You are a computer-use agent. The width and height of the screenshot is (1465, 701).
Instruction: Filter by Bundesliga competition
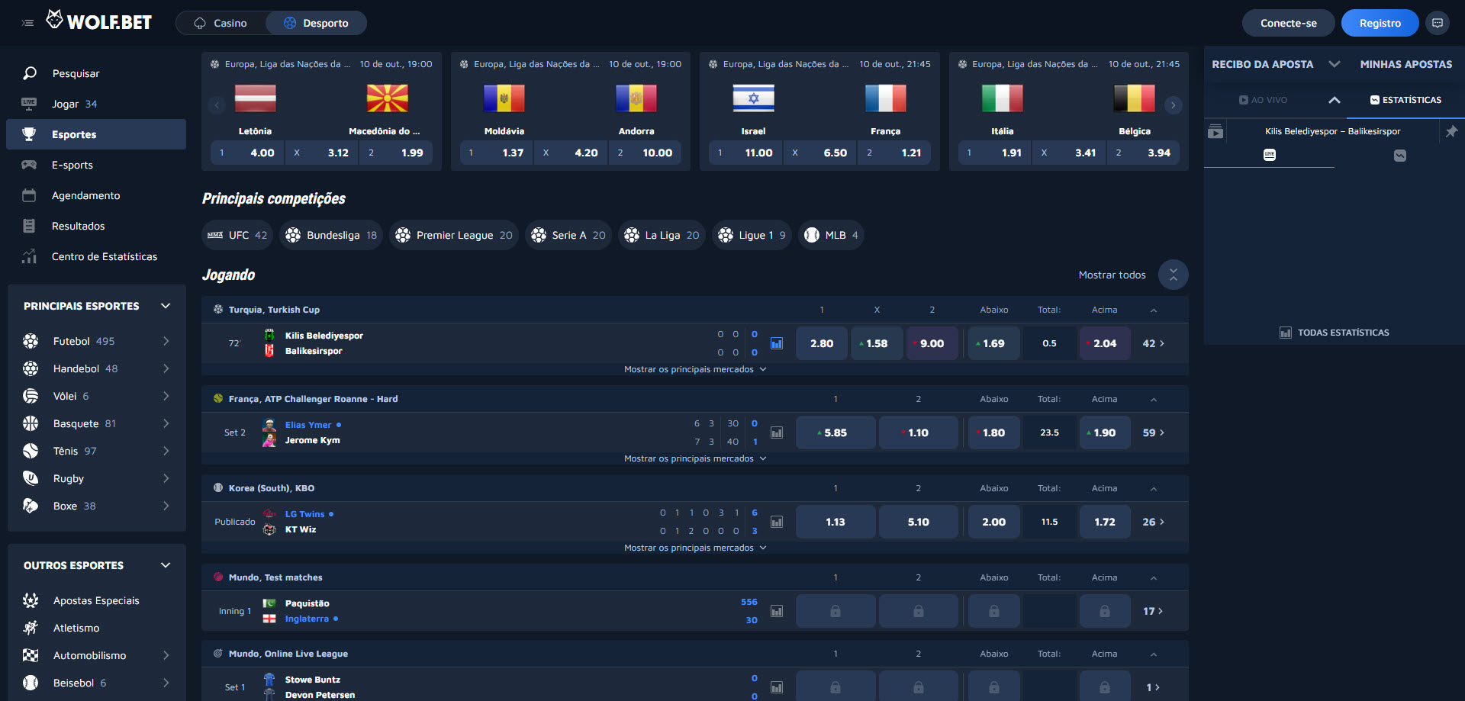pyautogui.click(x=331, y=235)
